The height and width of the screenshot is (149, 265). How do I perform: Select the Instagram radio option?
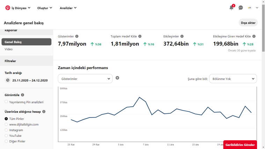tap(6, 130)
